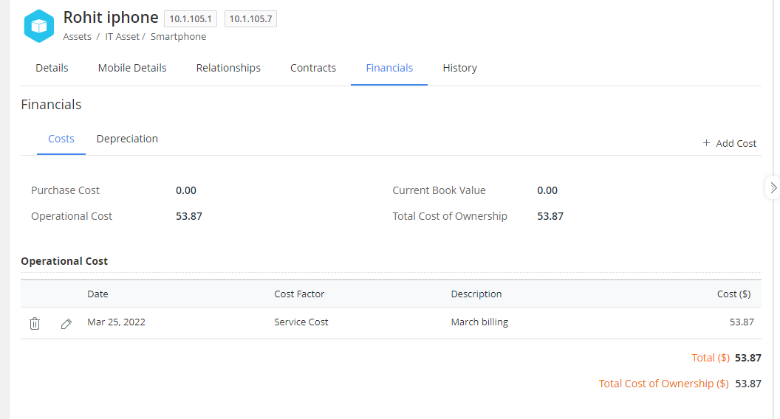Click the orange Total ($) label
The width and height of the screenshot is (780, 419).
pos(711,358)
